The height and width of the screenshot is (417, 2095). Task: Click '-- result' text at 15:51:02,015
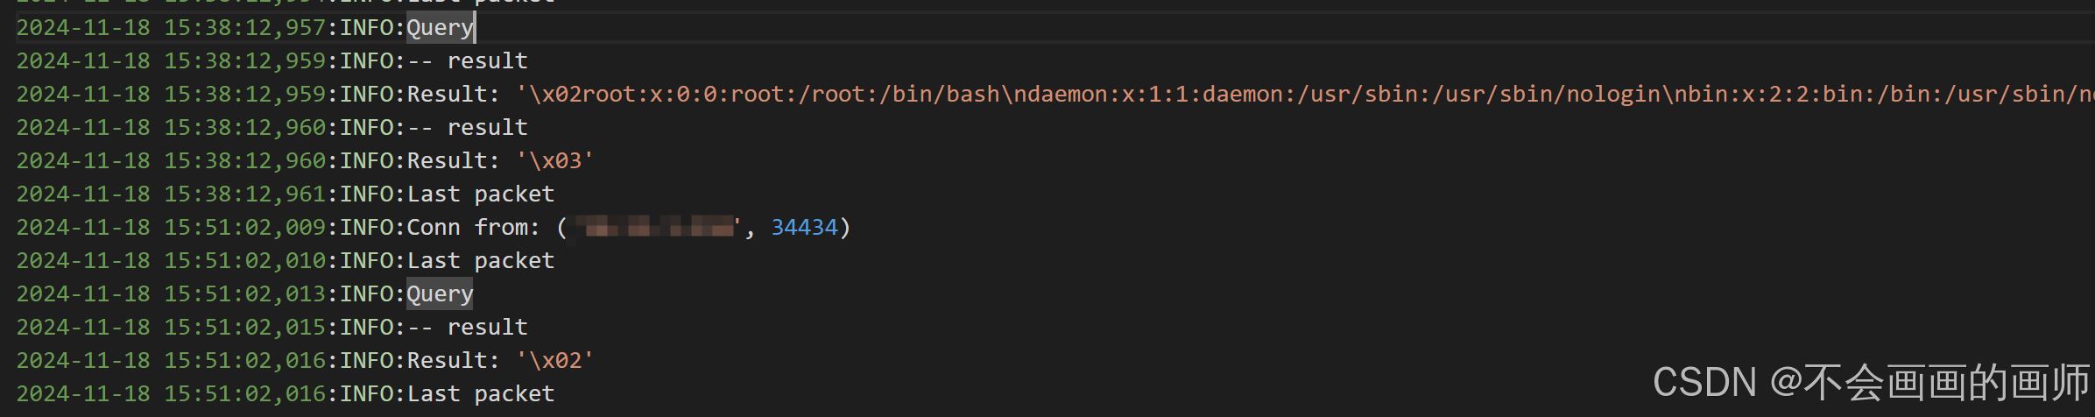[467, 327]
